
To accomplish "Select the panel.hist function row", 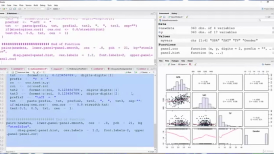I will (x=216, y=53).
